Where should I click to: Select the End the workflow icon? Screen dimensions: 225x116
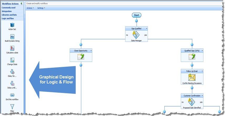coord(12,95)
